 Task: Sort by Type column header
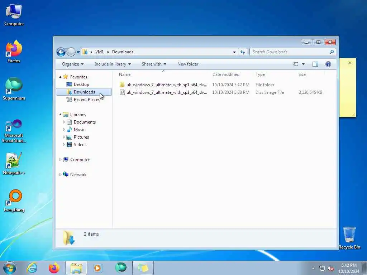click(274, 74)
